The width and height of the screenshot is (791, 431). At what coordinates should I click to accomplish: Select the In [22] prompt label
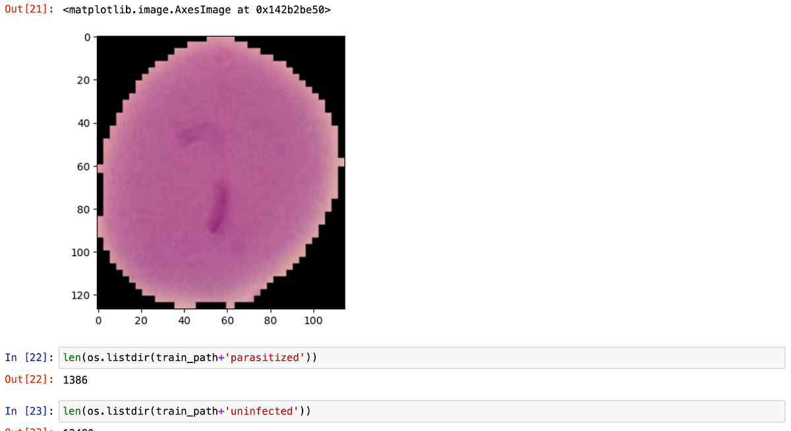[x=29, y=358]
